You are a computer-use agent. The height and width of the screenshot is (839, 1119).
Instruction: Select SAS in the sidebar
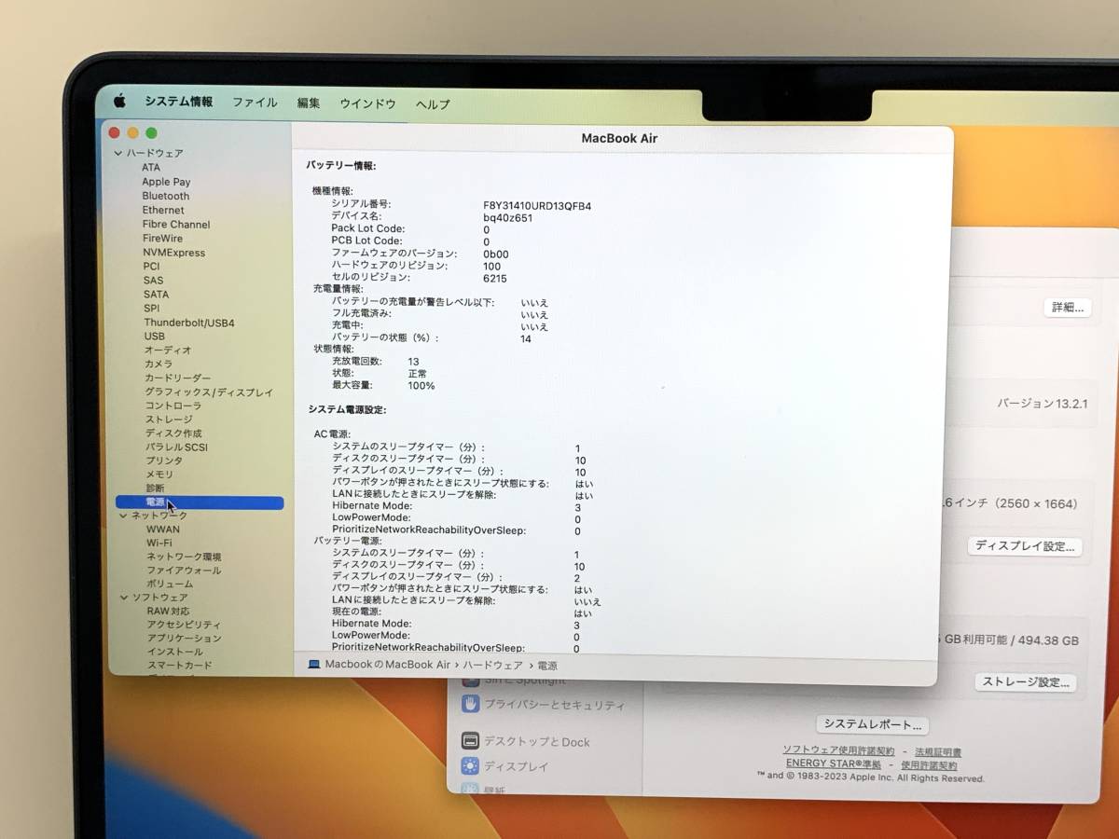point(154,281)
